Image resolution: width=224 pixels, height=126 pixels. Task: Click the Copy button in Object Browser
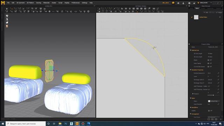pyautogui.click(x=212, y=13)
